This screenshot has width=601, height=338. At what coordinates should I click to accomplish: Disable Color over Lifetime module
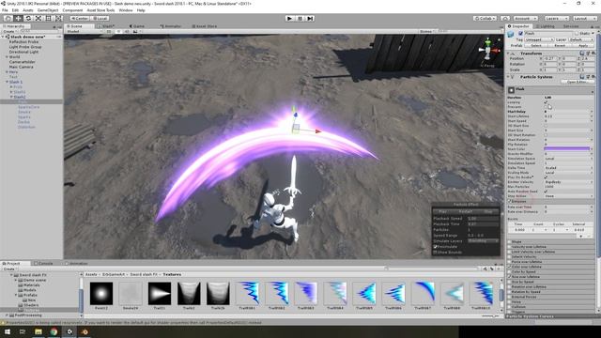tap(509, 267)
